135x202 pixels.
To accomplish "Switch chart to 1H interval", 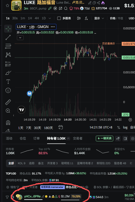I will 30,18.
